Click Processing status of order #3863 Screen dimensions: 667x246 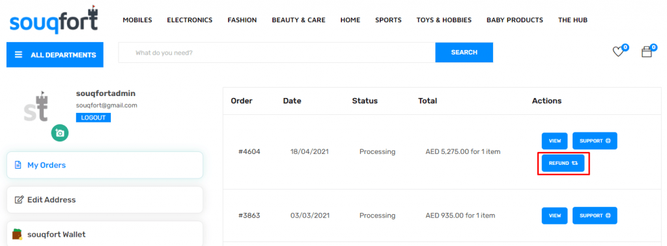(x=377, y=215)
